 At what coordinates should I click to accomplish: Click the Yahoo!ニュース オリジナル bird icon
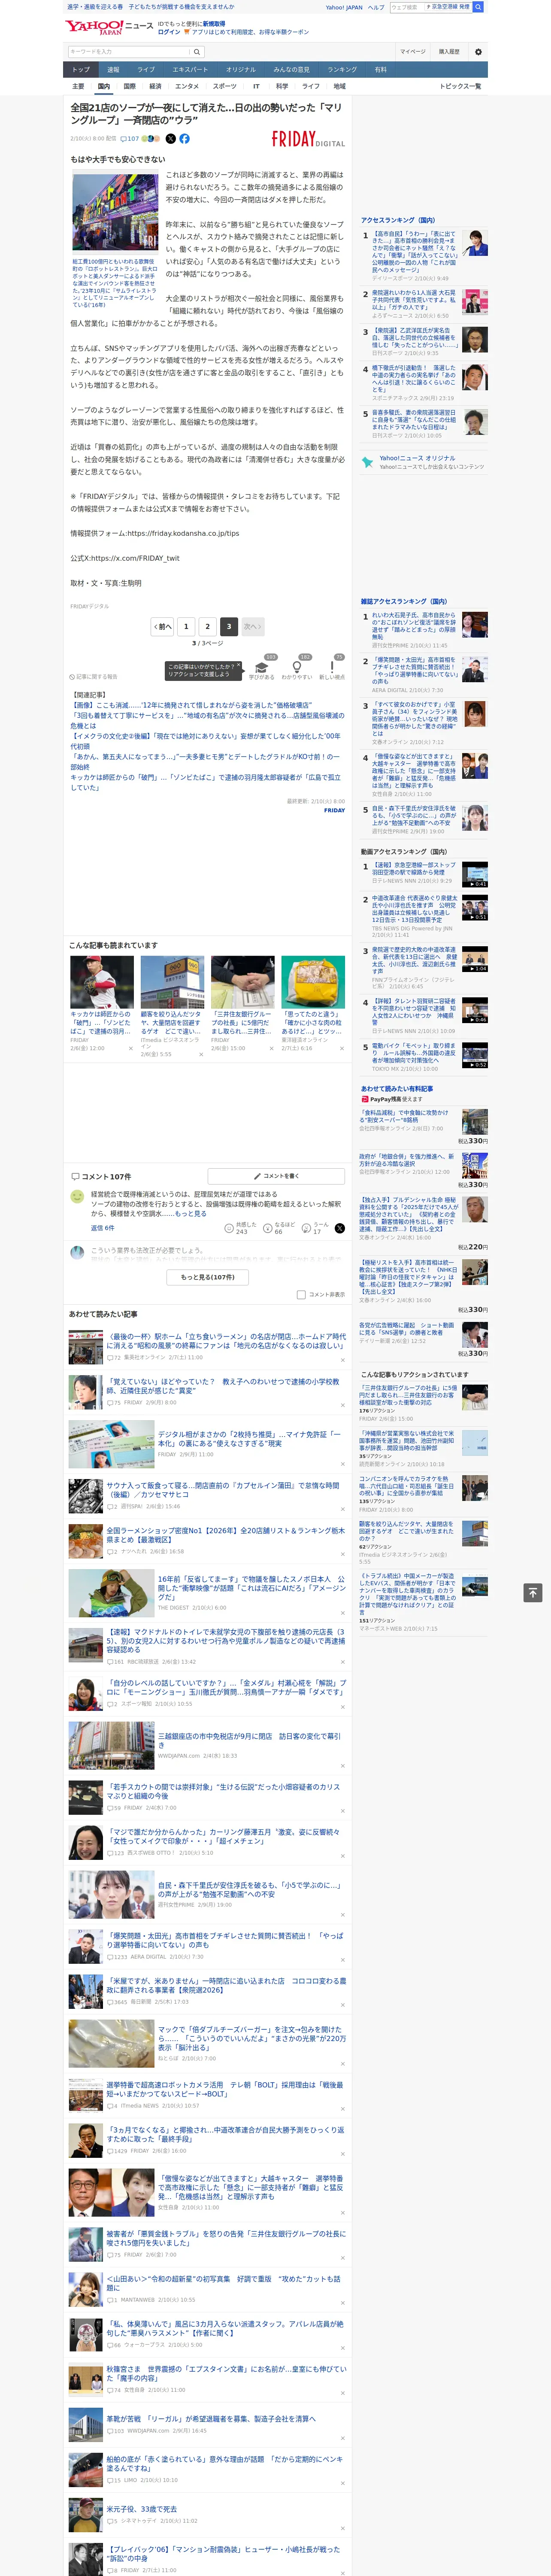[367, 462]
